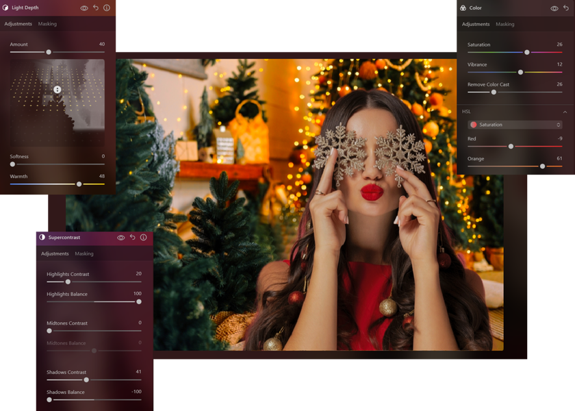Click the depth point marker on the preview thumbnail
Screen dimensions: 575x411
click(57, 89)
